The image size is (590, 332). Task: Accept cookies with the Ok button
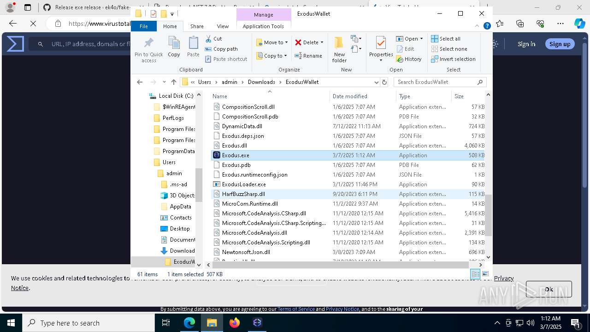click(x=549, y=289)
